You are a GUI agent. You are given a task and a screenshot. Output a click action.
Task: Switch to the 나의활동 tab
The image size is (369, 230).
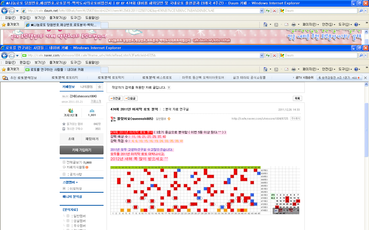click(87, 87)
